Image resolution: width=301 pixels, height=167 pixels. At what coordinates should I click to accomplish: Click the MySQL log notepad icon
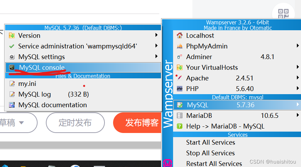[12, 94]
